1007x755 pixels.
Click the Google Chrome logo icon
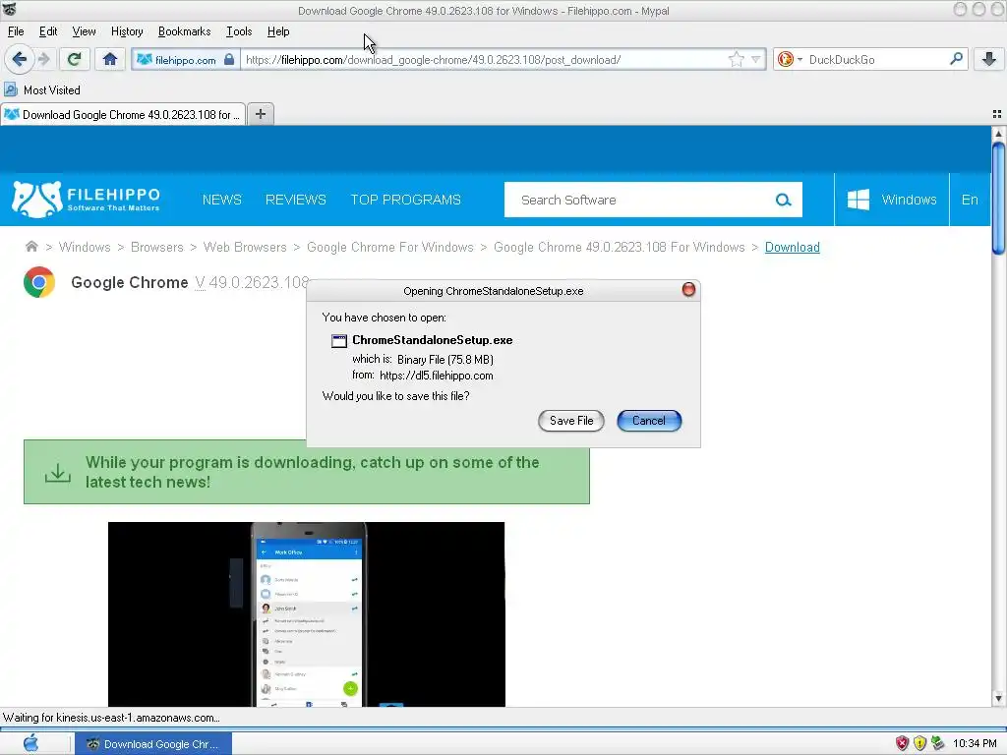click(39, 282)
